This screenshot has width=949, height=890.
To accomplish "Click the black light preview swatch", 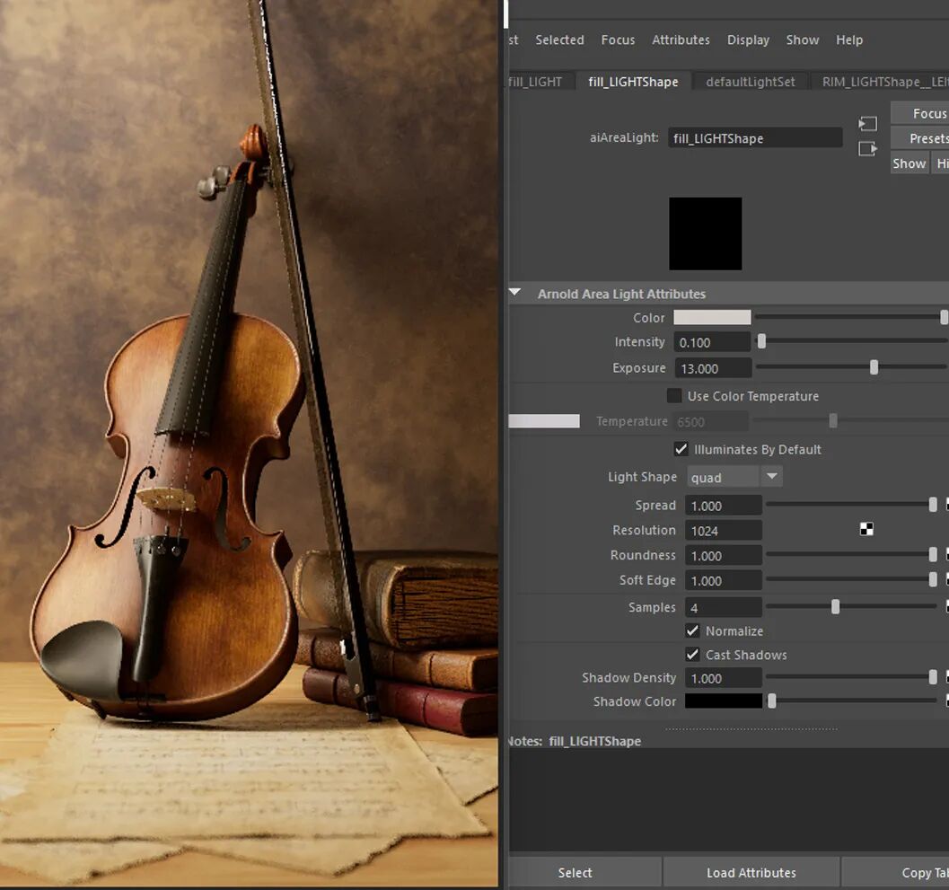I will point(705,234).
